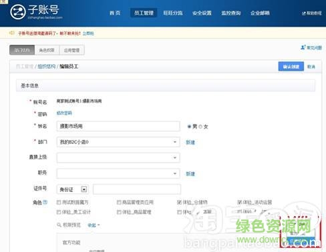The width and height of the screenshot is (326, 252).
Task: Click the 子账号 logo icon
Action: click(x=18, y=12)
